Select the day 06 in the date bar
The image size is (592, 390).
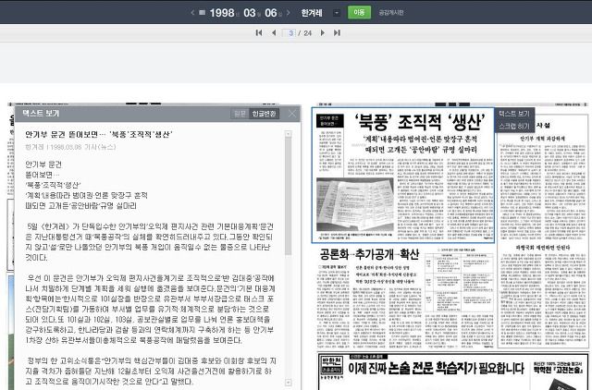271,13
